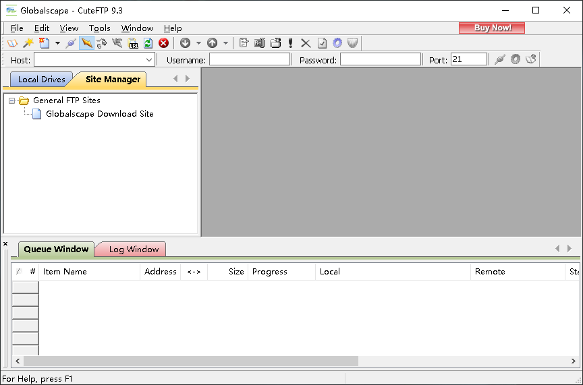Click the Connect plug icon after Port field
583x385 pixels.
tap(500, 59)
